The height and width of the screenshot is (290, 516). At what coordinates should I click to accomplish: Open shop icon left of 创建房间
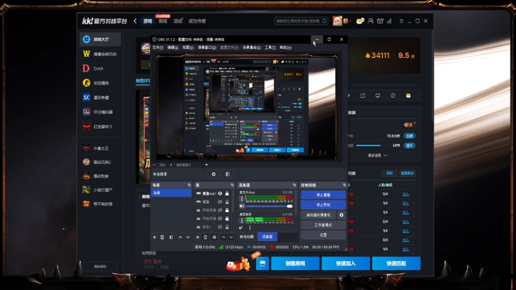(x=263, y=264)
